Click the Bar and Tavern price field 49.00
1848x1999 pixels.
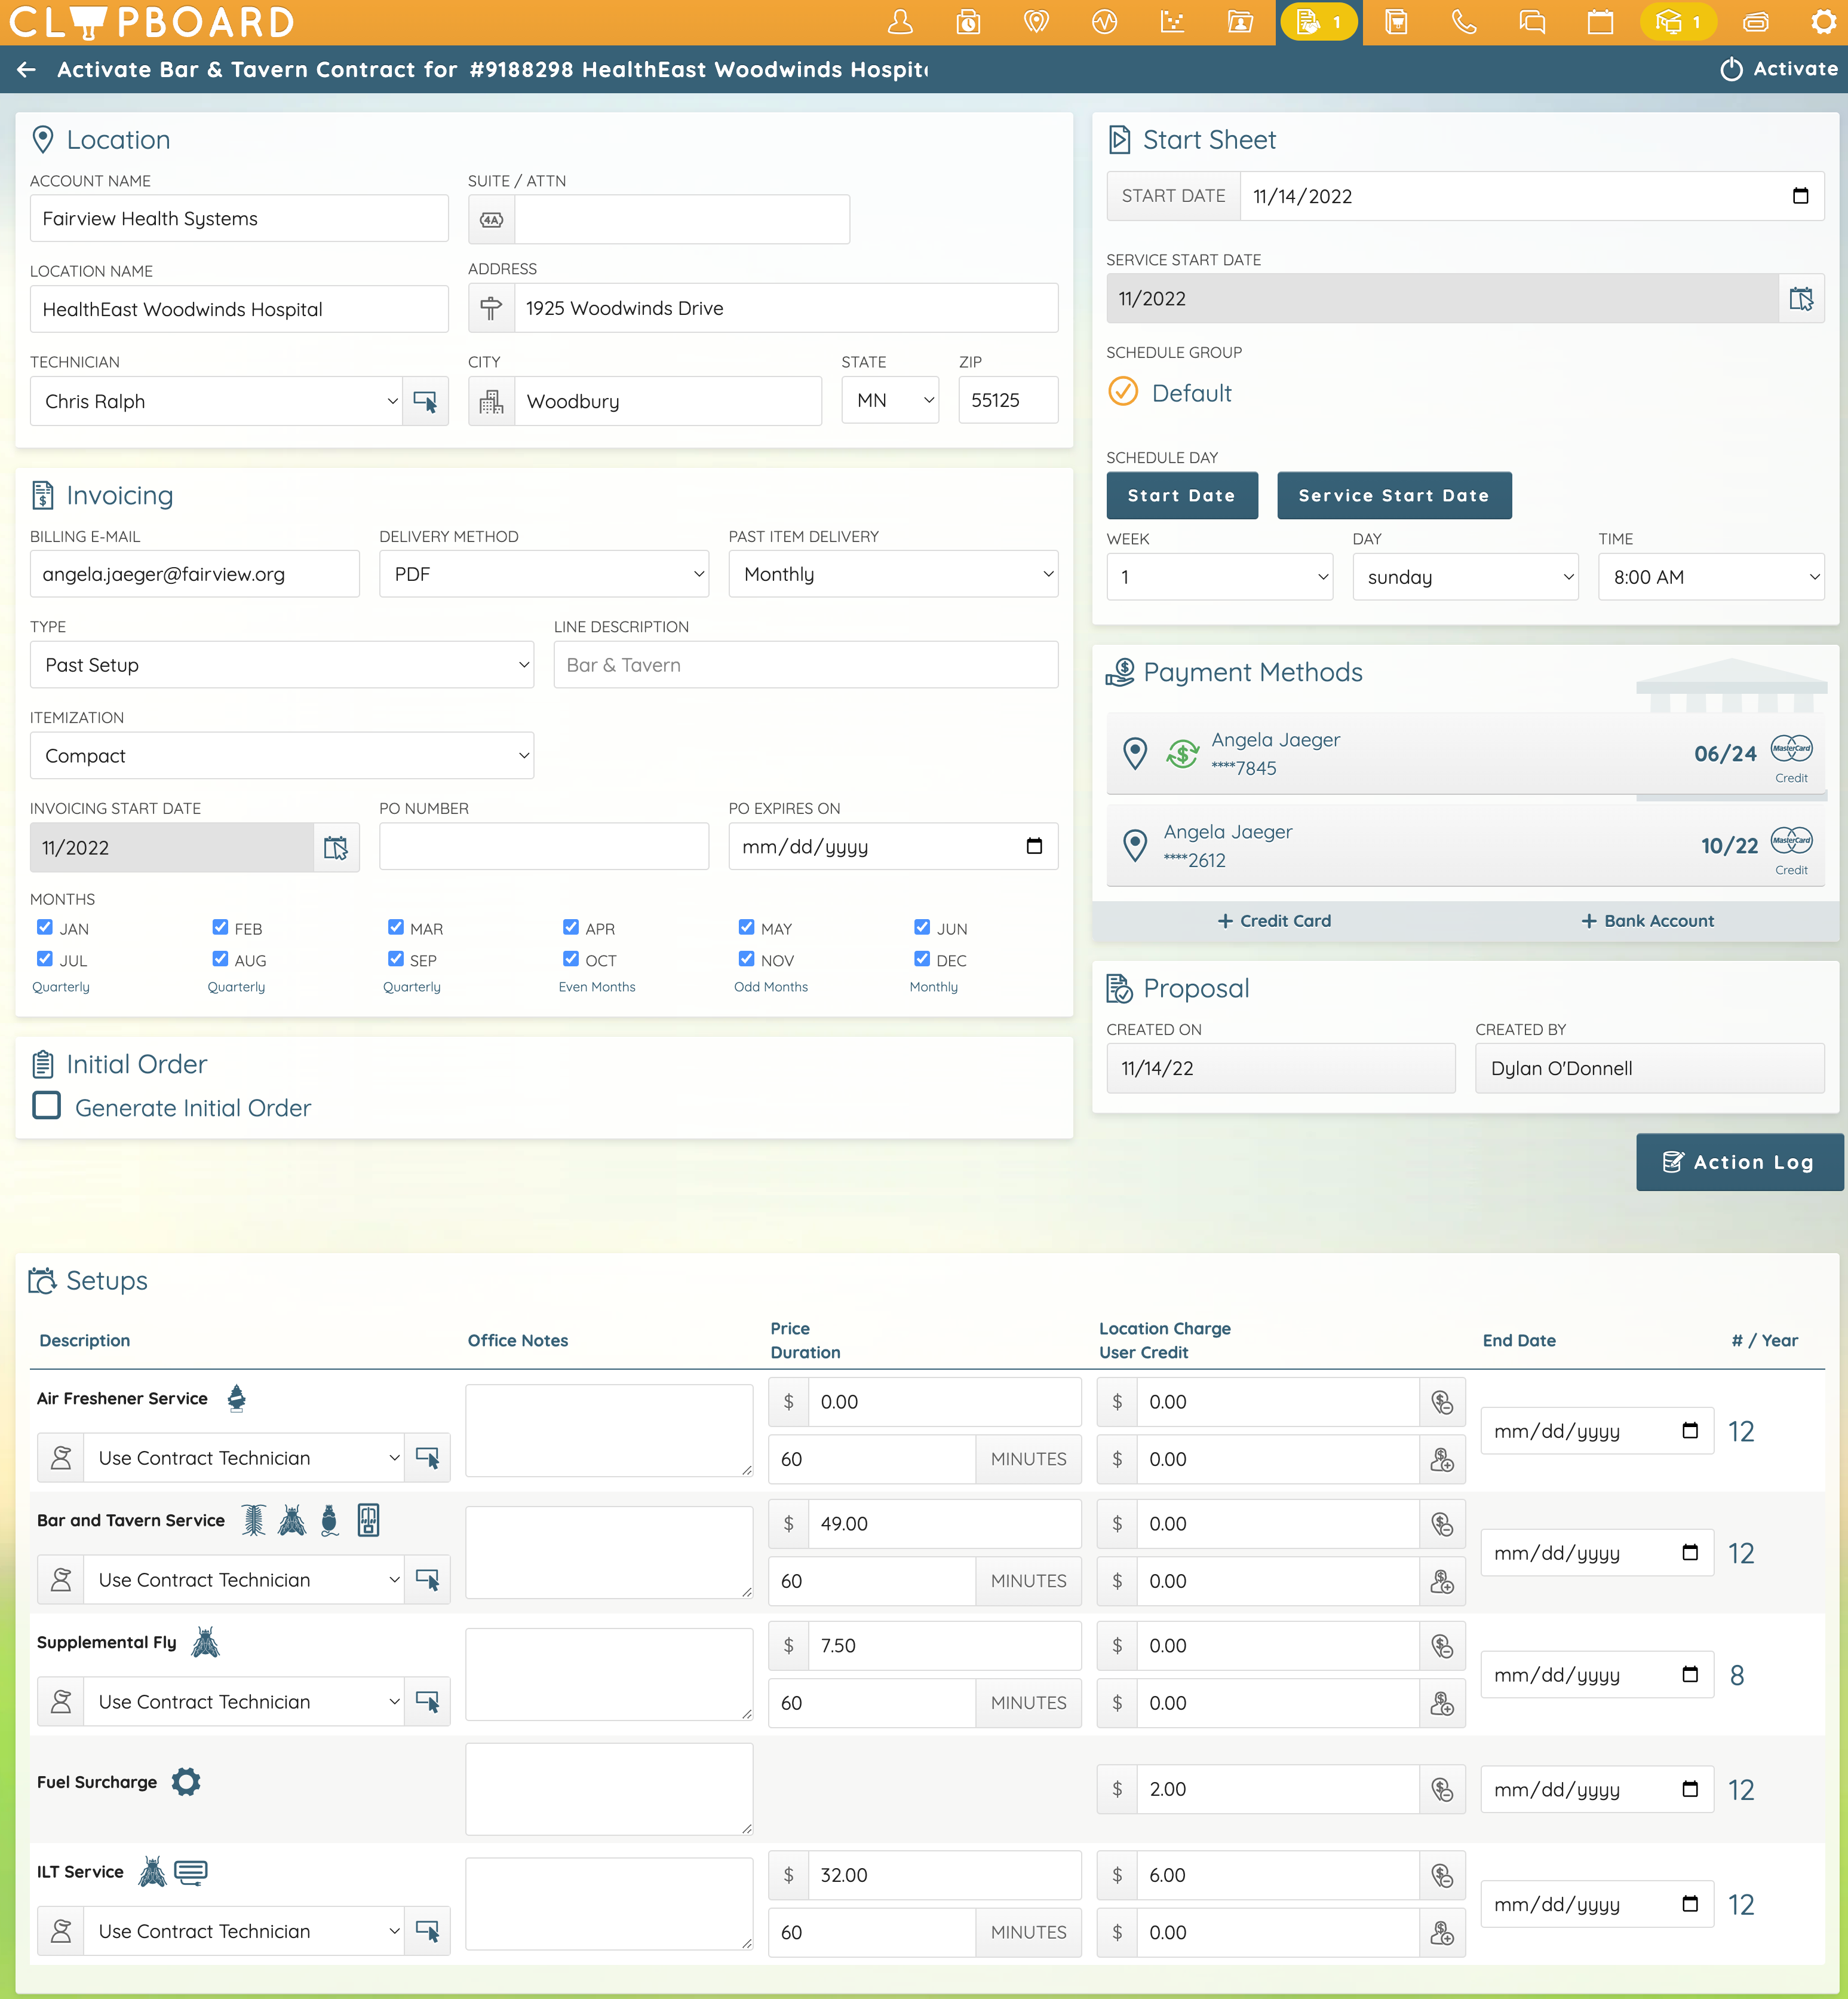pyautogui.click(x=944, y=1524)
